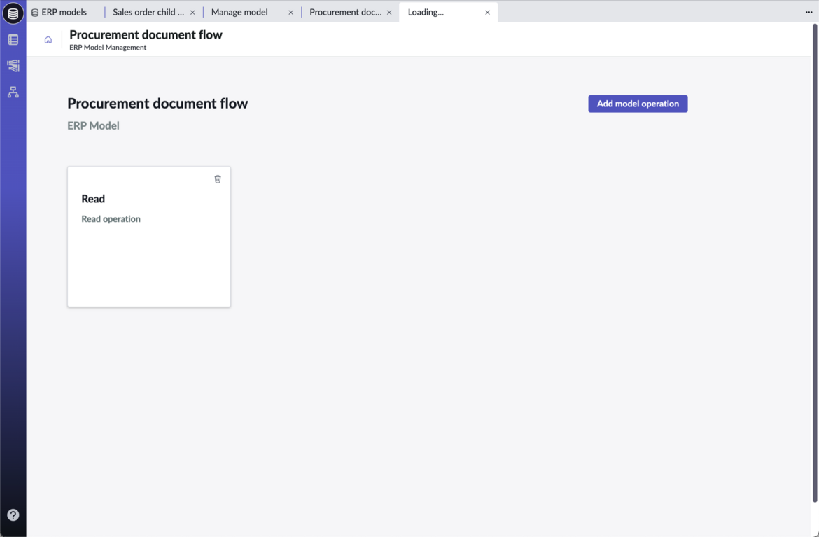Open the Read operation card
This screenshot has width=819, height=537.
149,237
